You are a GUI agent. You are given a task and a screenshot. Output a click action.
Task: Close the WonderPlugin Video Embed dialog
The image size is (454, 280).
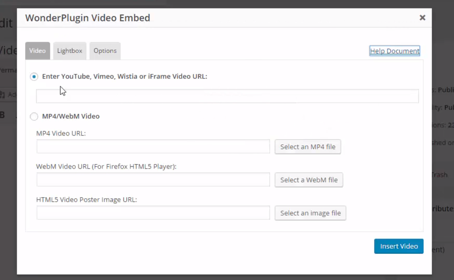tap(422, 18)
